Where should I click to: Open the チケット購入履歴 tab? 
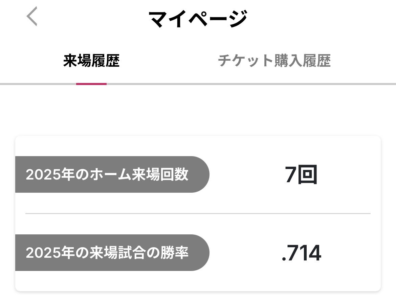(274, 61)
